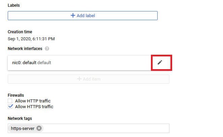Click the Creation time heading
This screenshot has width=223, height=137.
click(x=20, y=32)
